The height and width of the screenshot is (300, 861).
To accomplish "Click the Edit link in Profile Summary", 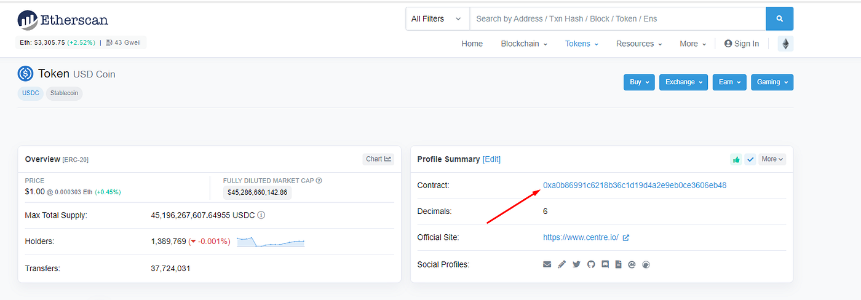I will tap(491, 159).
